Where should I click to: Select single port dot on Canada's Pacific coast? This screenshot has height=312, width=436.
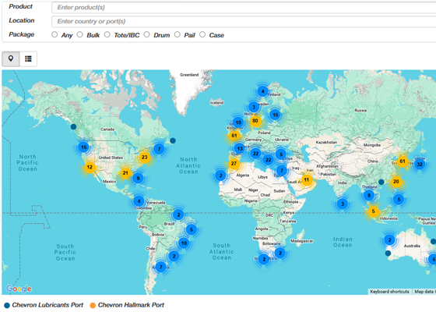pyautogui.click(x=73, y=126)
